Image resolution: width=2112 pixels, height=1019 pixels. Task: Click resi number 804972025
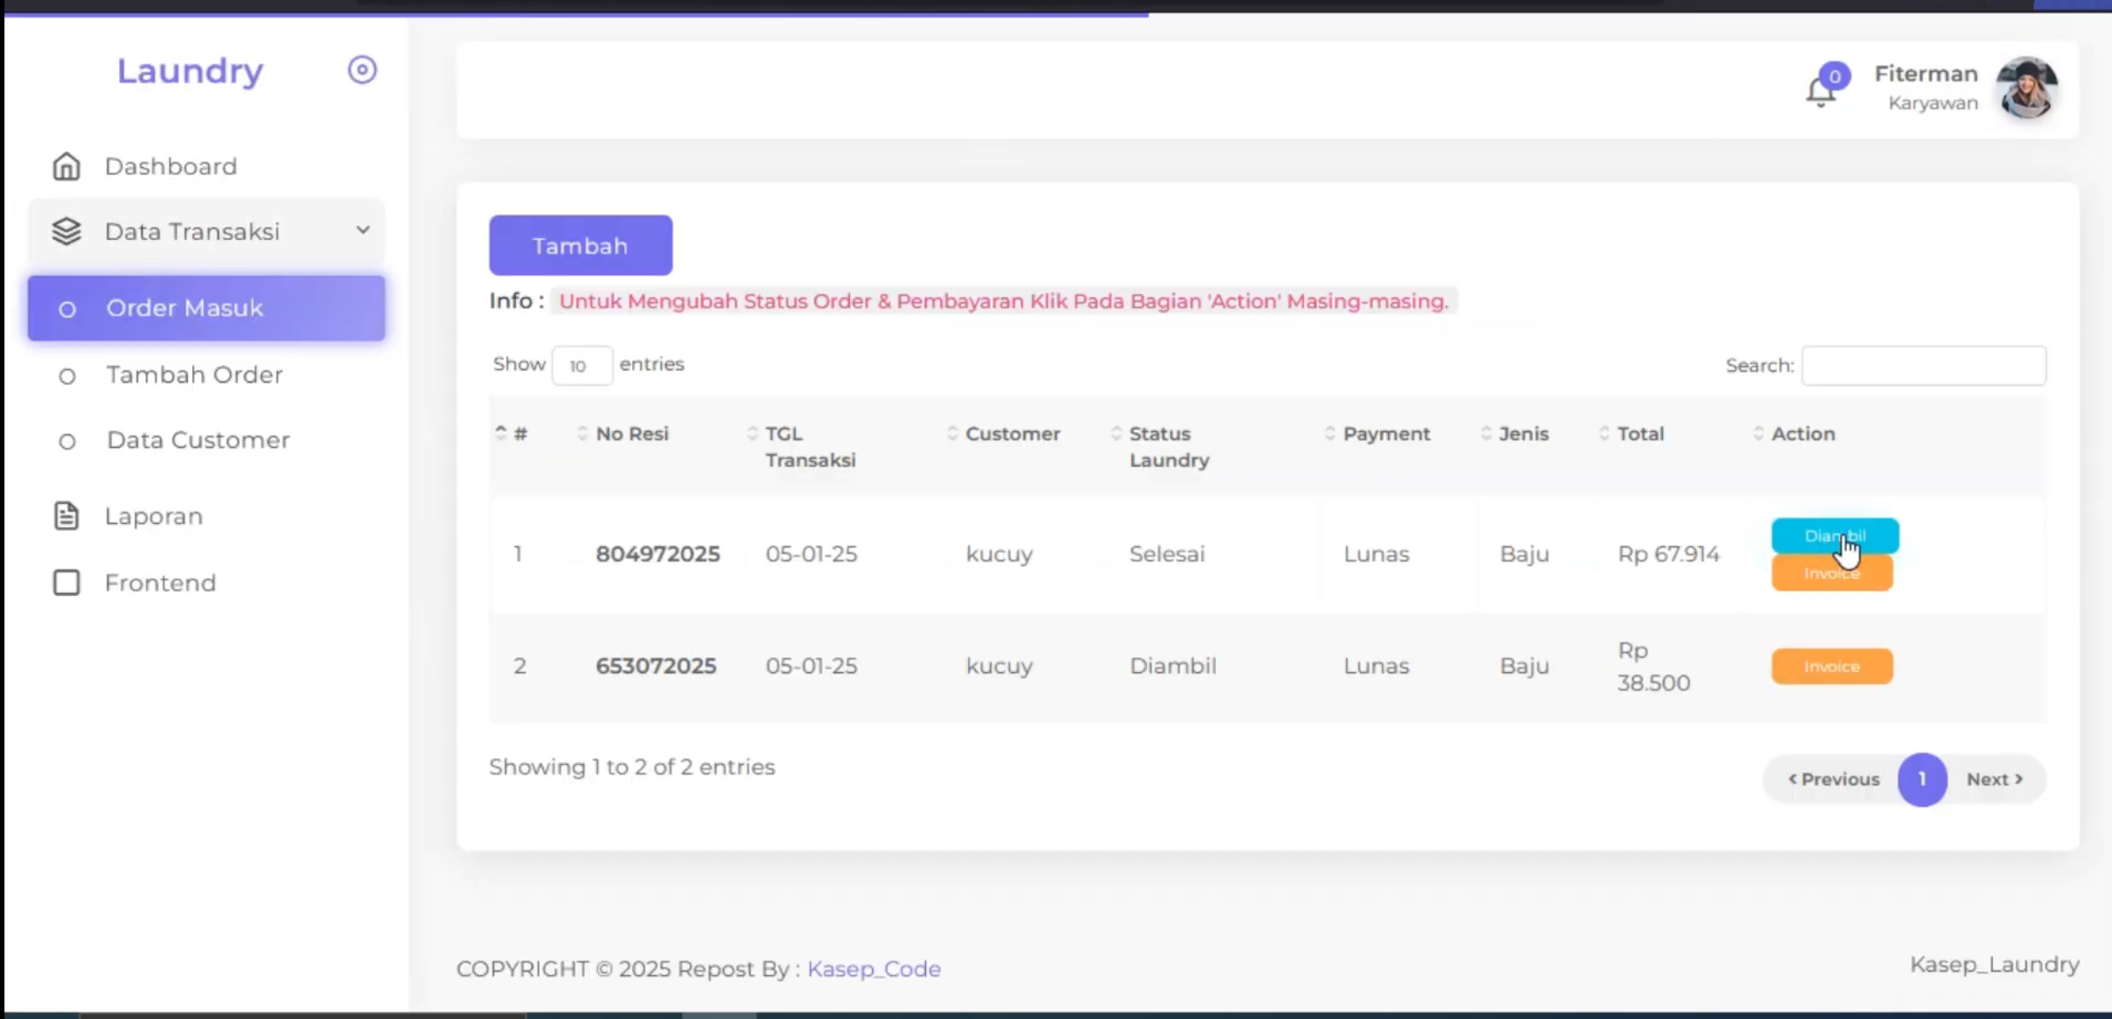coord(658,554)
